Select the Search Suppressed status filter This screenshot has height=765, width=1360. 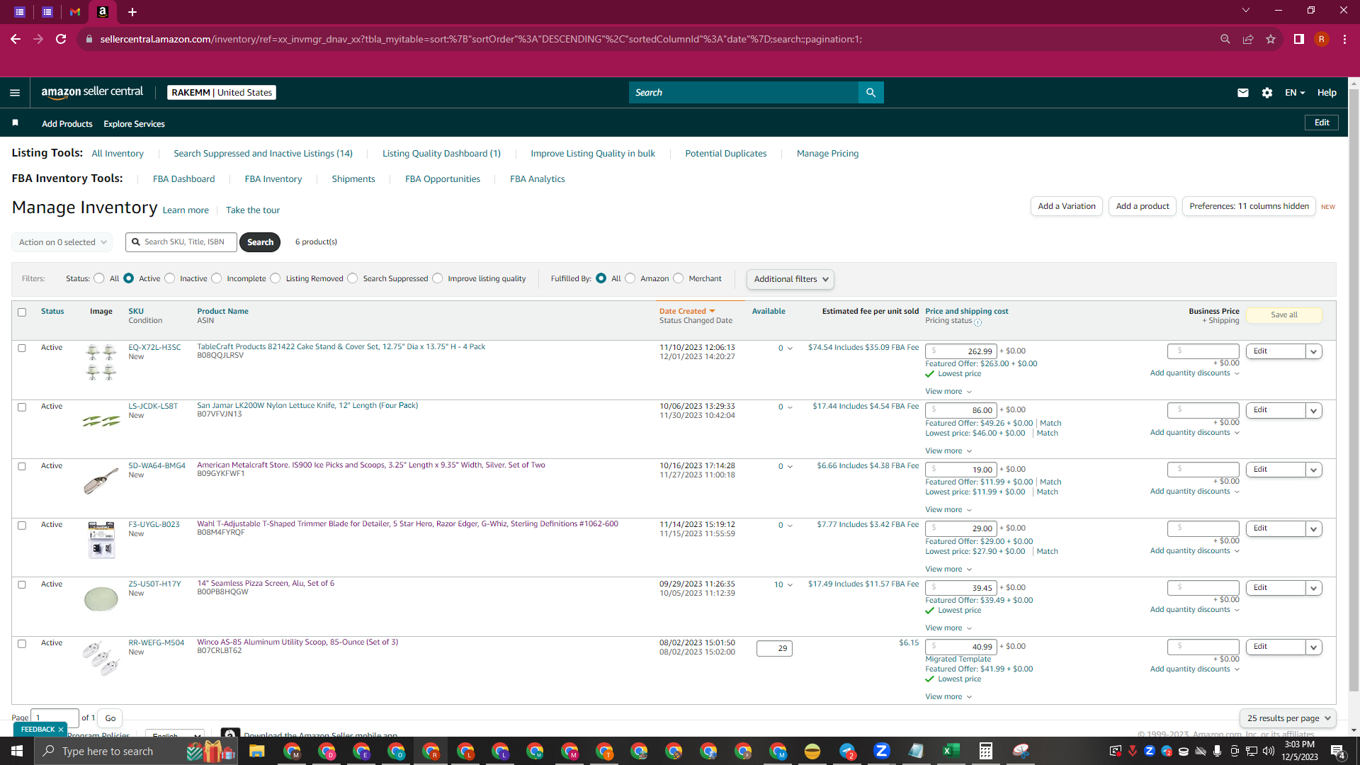353,278
